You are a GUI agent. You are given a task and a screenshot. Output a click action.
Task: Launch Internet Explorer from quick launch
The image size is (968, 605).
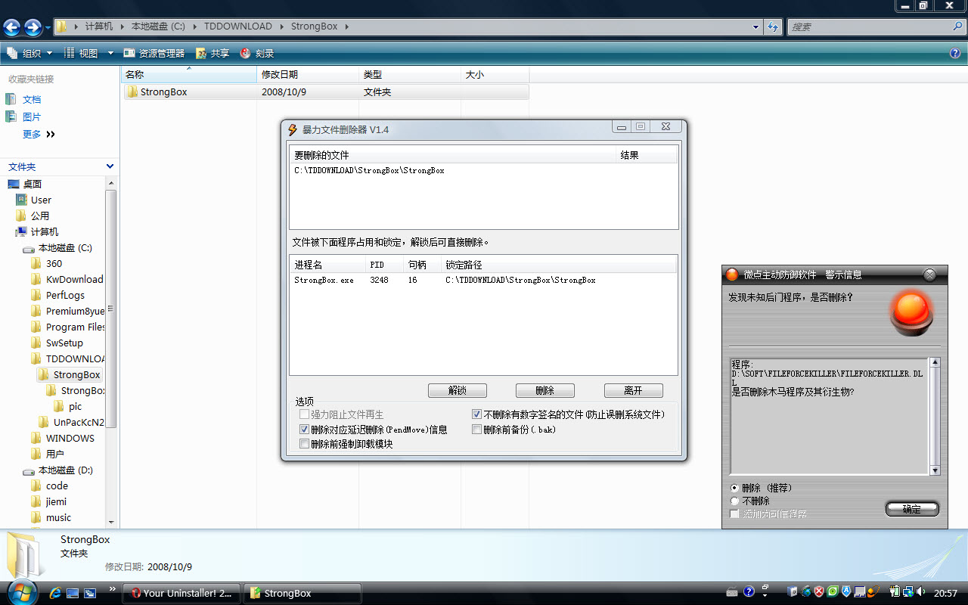(x=55, y=593)
